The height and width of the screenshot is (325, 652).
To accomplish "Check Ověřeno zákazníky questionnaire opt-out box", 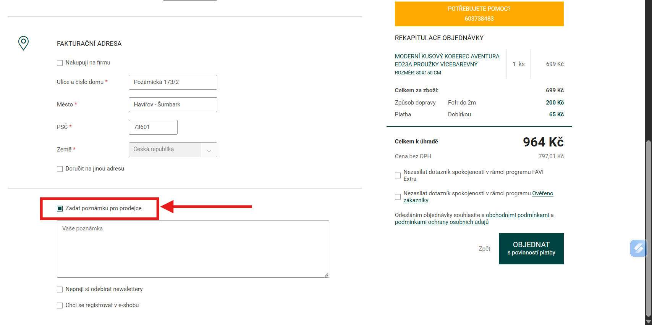I will click(398, 197).
